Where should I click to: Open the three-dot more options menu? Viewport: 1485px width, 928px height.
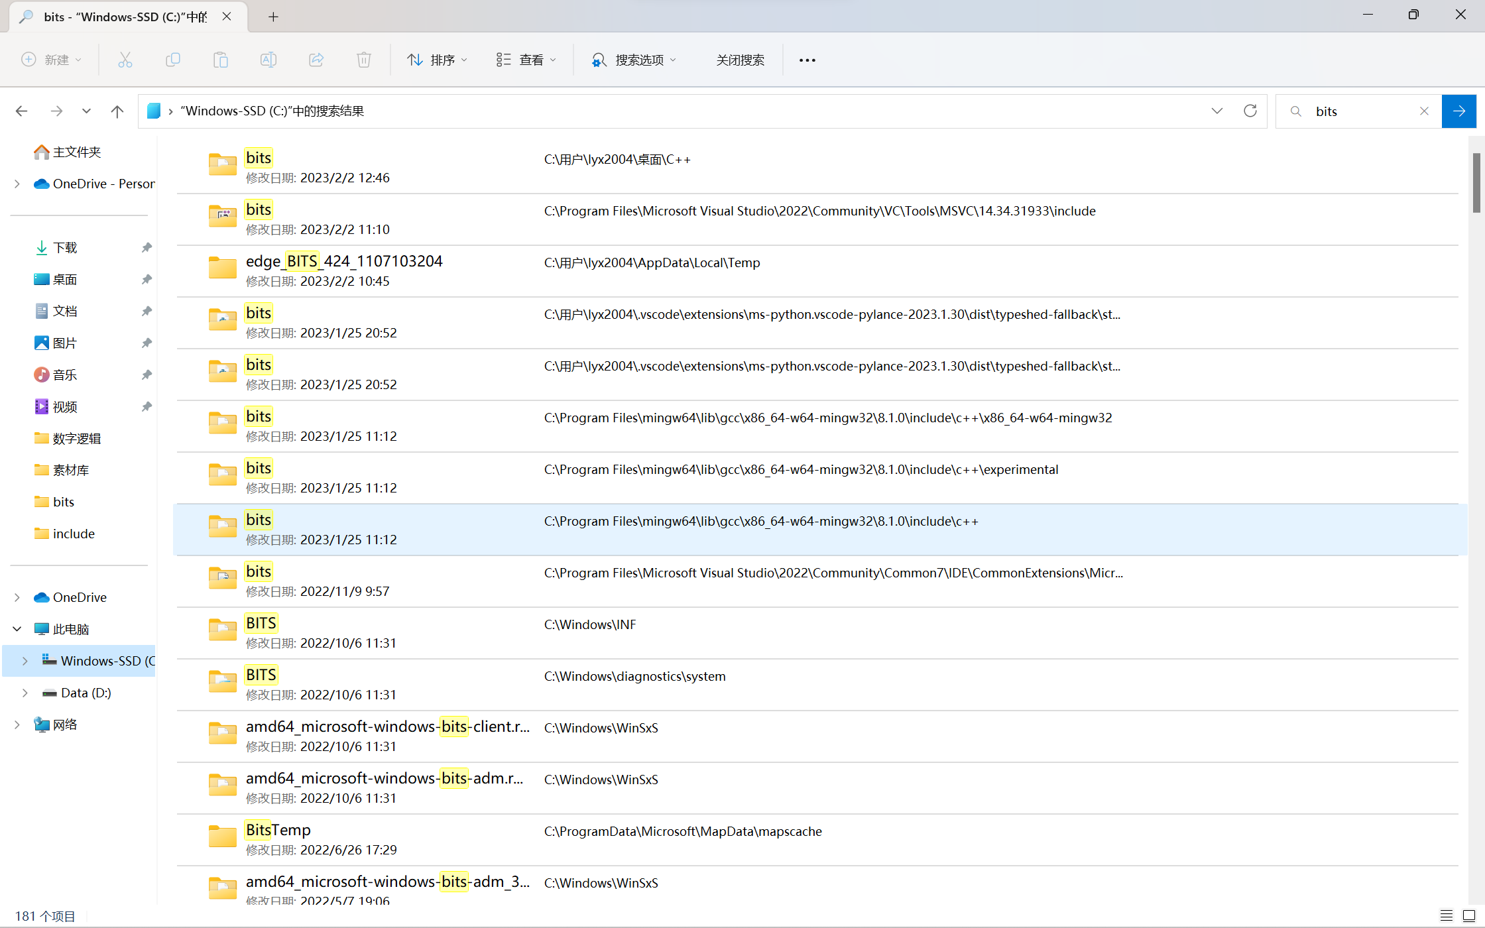[807, 60]
